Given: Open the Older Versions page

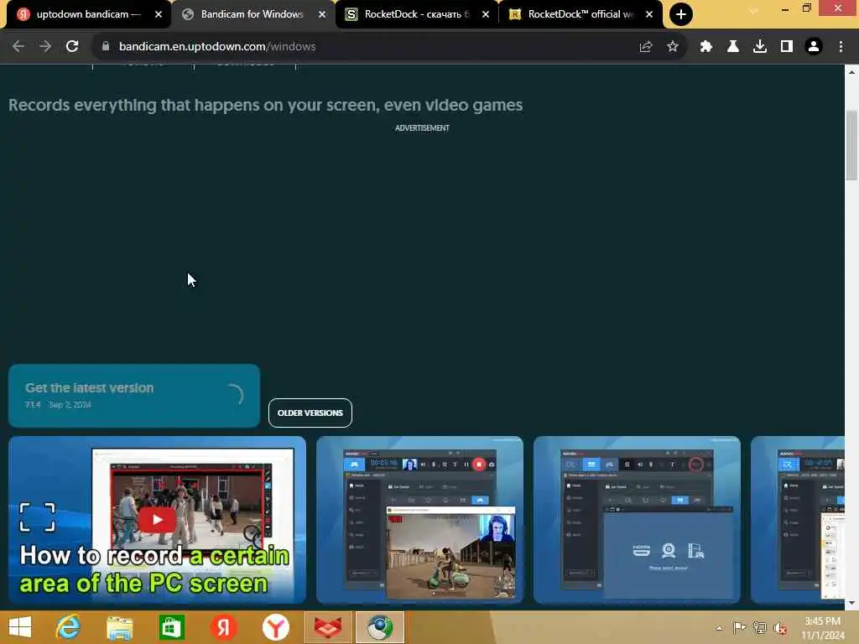Looking at the screenshot, I should point(310,413).
